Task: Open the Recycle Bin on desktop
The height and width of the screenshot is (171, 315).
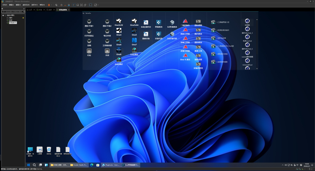Action: (49, 149)
